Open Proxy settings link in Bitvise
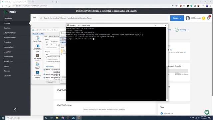Viewport: 213px width, 120px height. click(50, 67)
